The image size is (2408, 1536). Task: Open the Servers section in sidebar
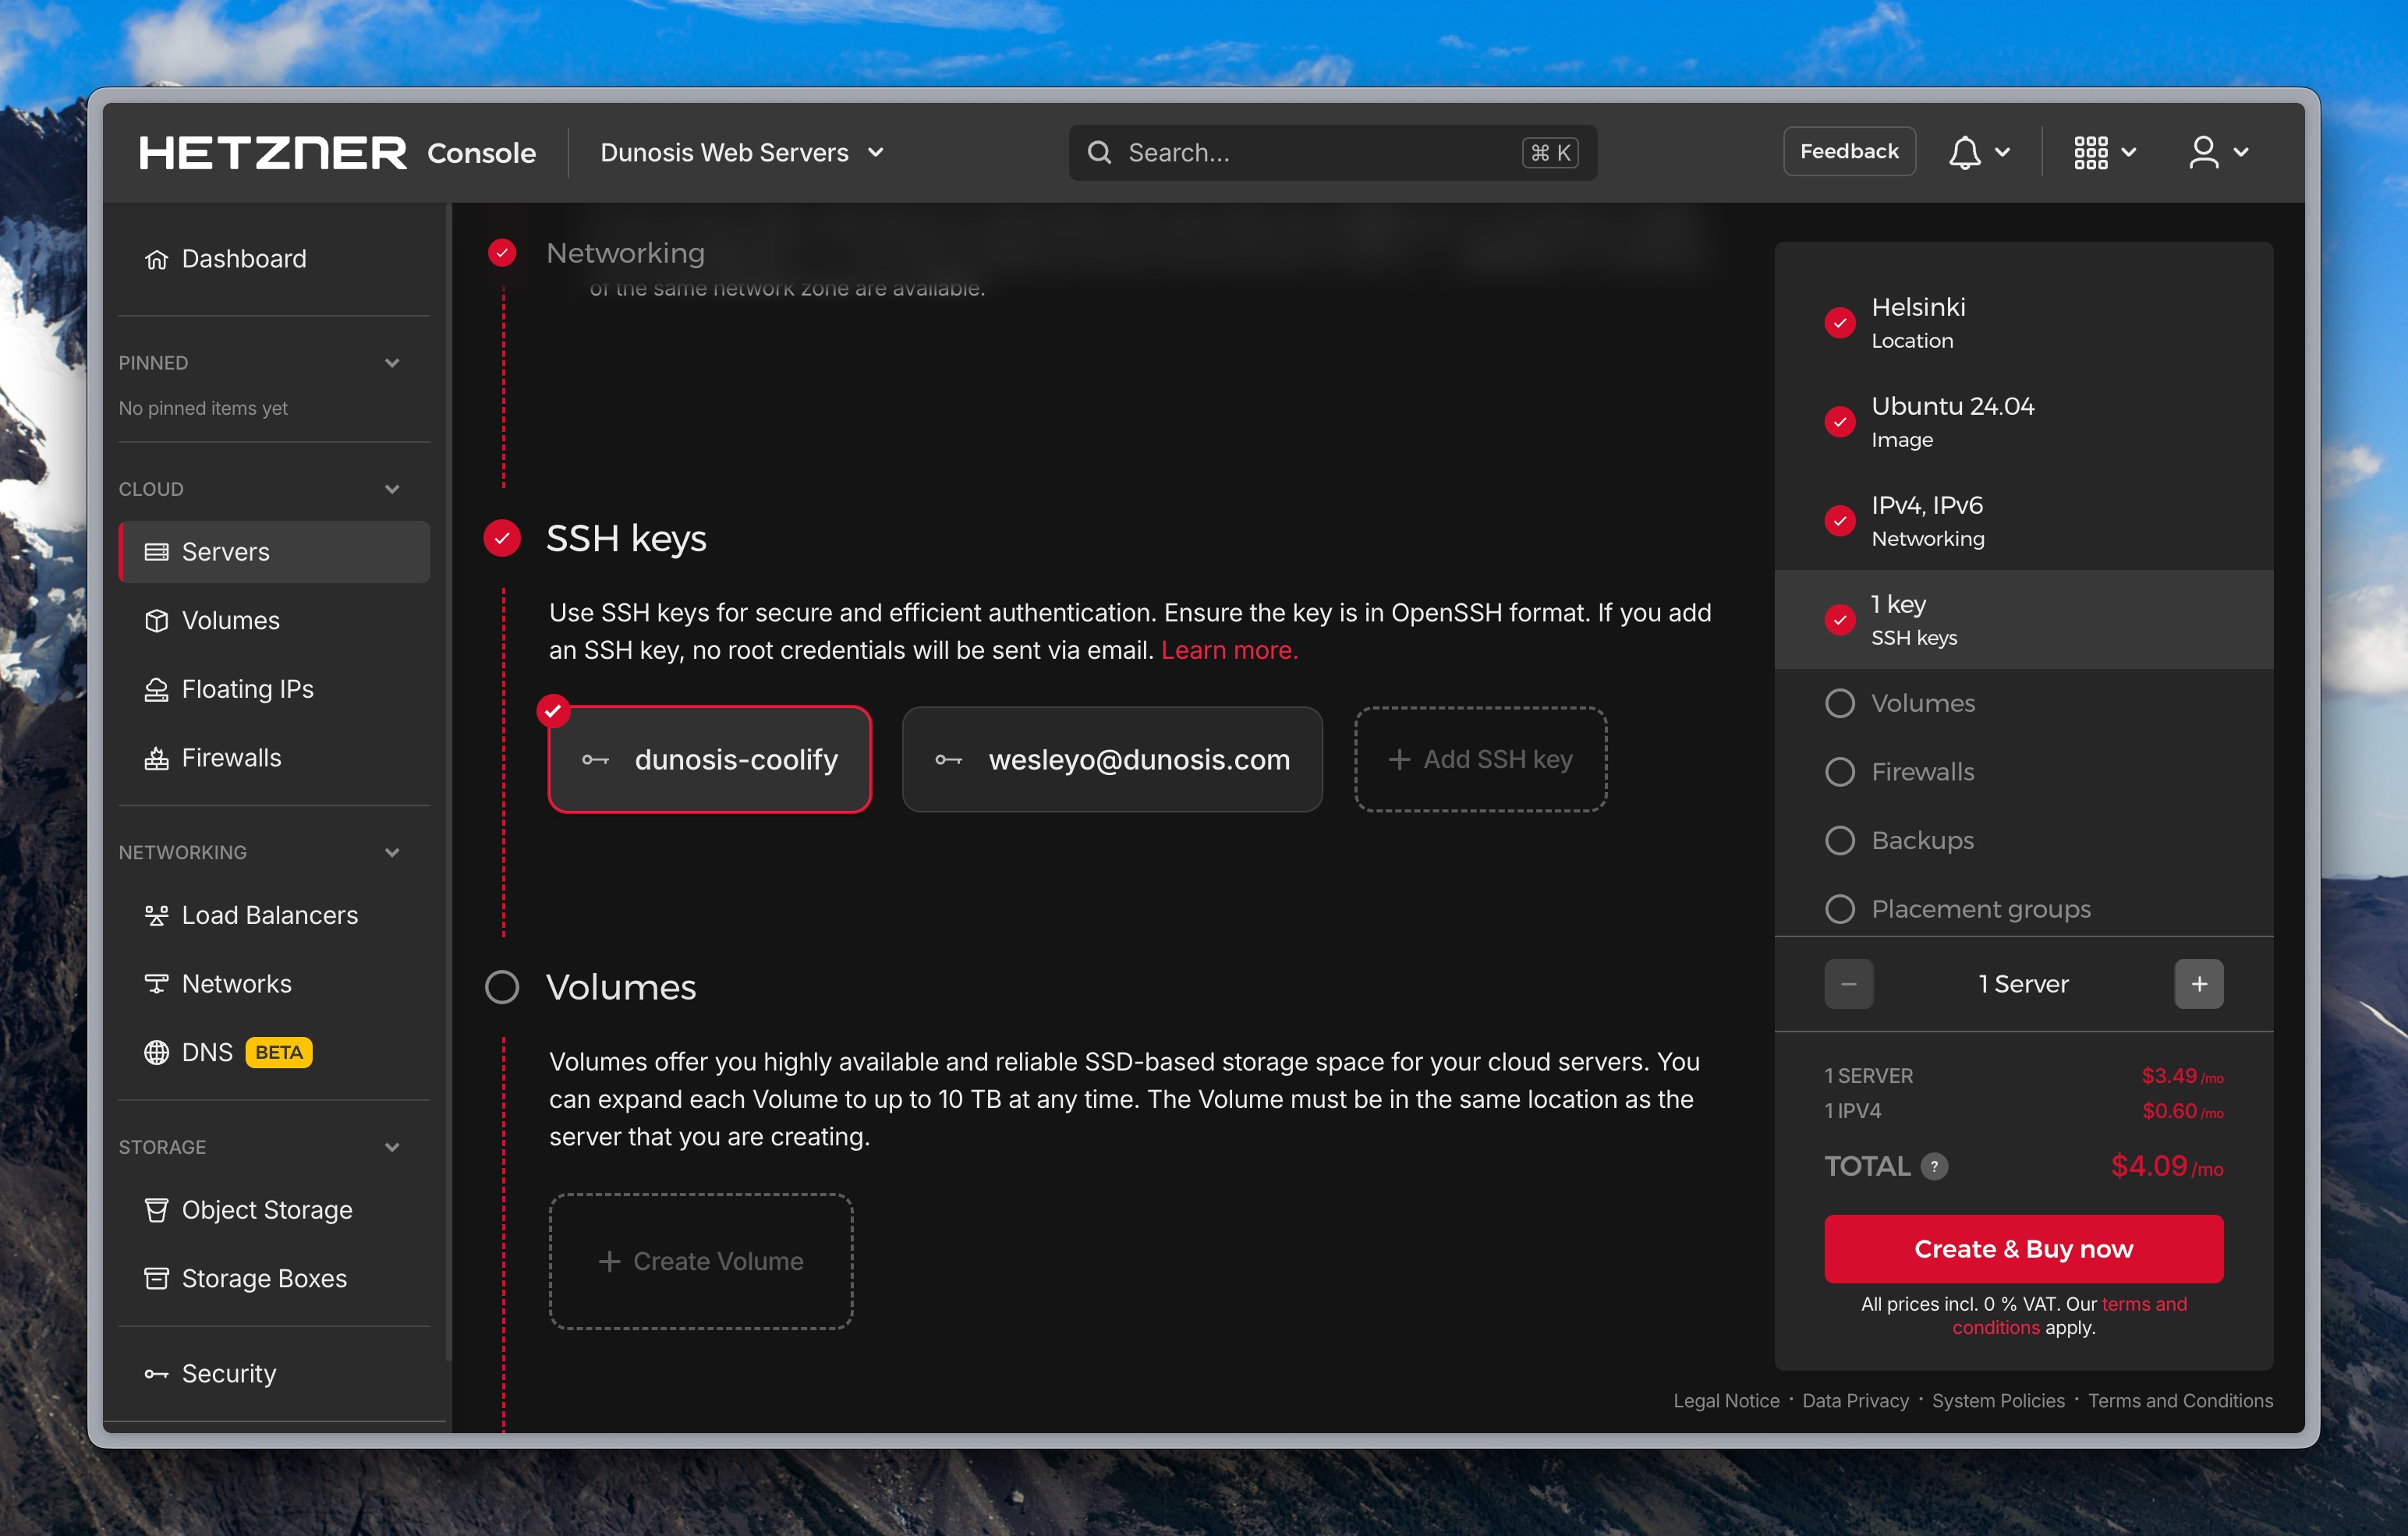click(224, 551)
